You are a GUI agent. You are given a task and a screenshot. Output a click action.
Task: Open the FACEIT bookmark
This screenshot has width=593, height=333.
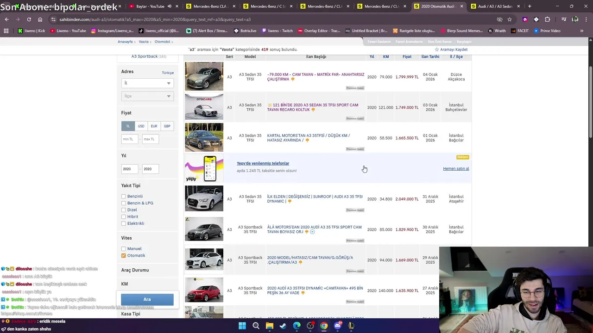coord(519,31)
